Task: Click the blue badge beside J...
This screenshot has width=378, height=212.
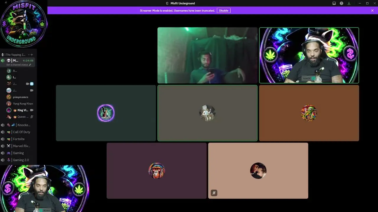Action: pyautogui.click(x=32, y=84)
